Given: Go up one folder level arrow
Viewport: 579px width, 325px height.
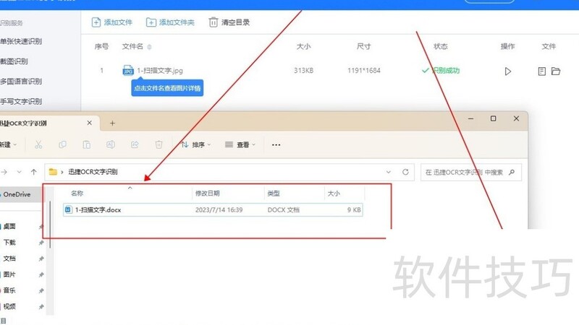Looking at the screenshot, I should click(x=33, y=172).
